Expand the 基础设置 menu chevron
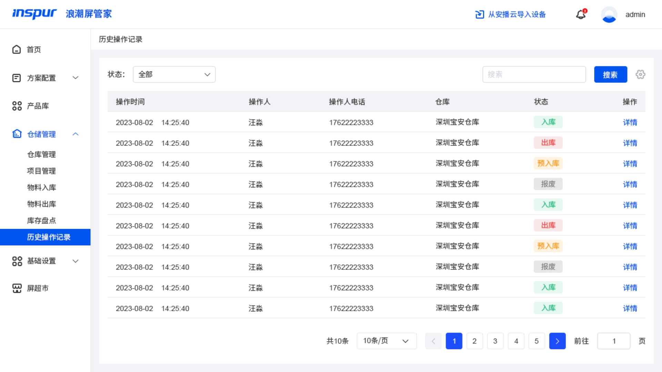Image resolution: width=662 pixels, height=372 pixels. (76, 261)
